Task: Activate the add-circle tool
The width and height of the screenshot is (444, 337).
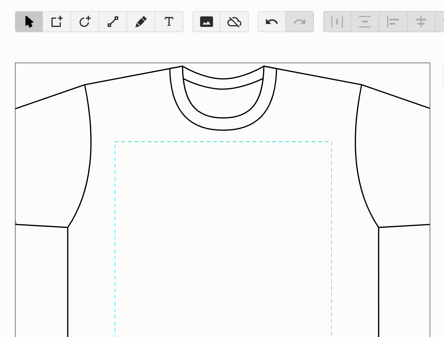Action: (x=85, y=22)
